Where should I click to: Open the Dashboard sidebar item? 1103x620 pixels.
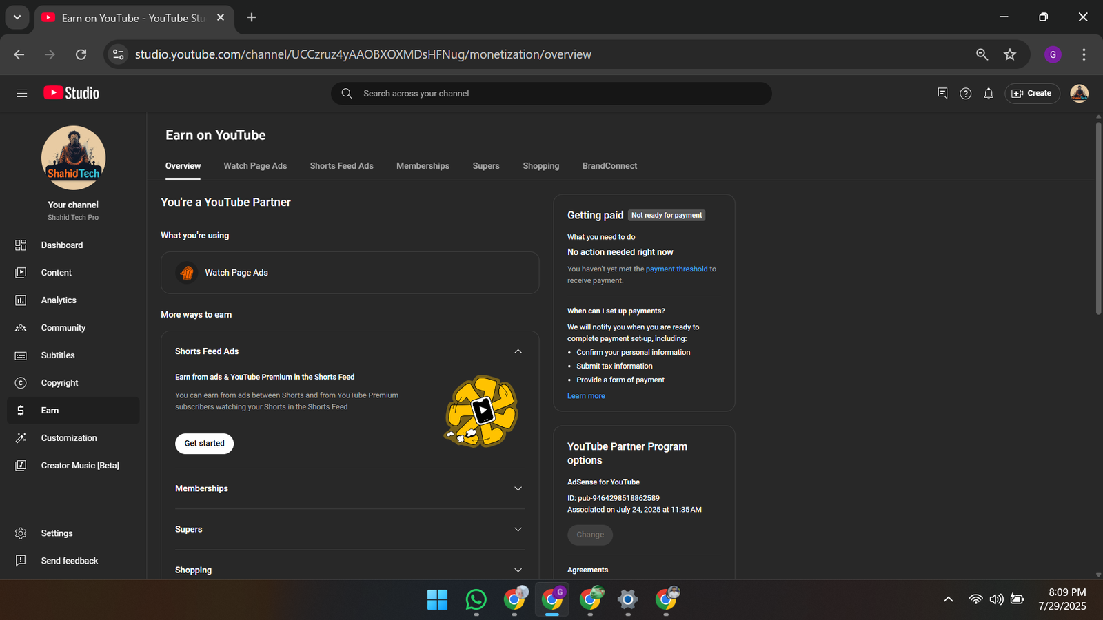(73, 245)
